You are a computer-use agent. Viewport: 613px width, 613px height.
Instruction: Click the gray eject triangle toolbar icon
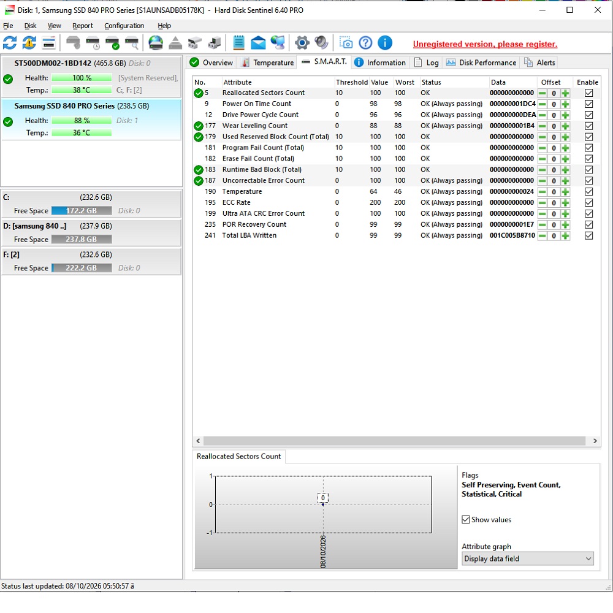(175, 43)
